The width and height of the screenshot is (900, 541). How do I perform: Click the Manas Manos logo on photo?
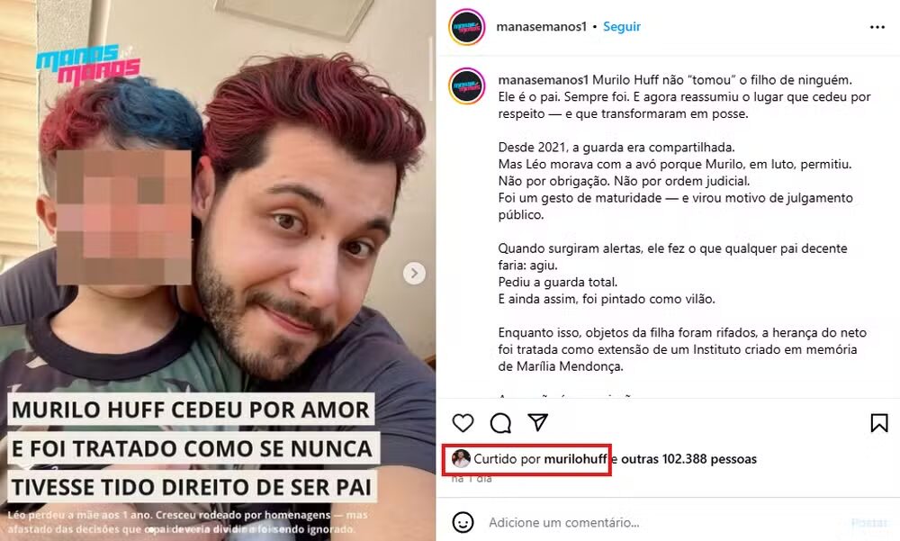point(88,64)
